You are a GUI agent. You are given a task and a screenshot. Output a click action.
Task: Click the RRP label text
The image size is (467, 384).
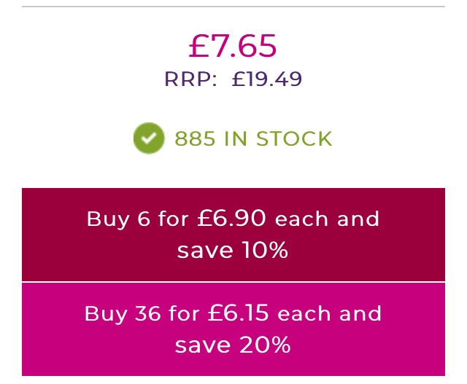click(x=190, y=79)
